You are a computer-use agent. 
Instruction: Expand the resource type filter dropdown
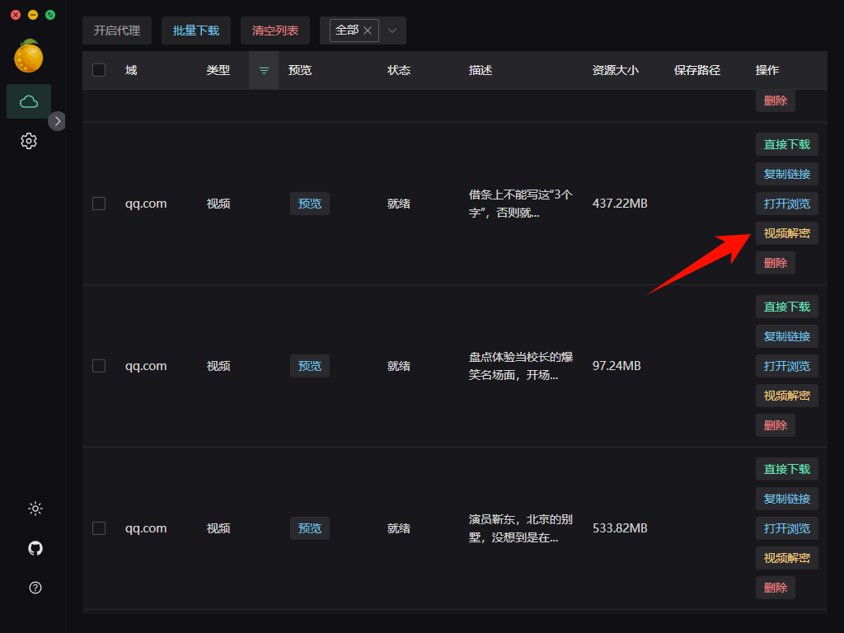392,30
